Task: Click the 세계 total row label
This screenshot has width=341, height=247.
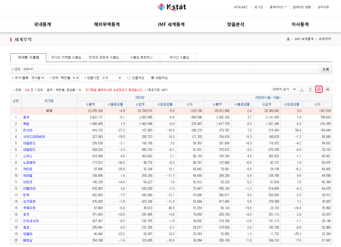Action: tap(49, 111)
